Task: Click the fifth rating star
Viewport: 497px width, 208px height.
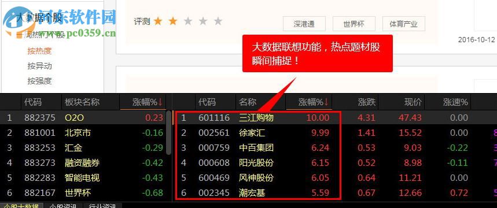Action: coord(218,21)
